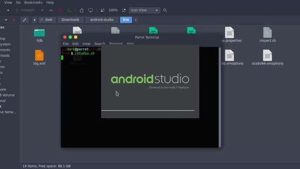Click the 100% zoom level text
Viewport: 300px width, 169px height.
click(113, 10)
